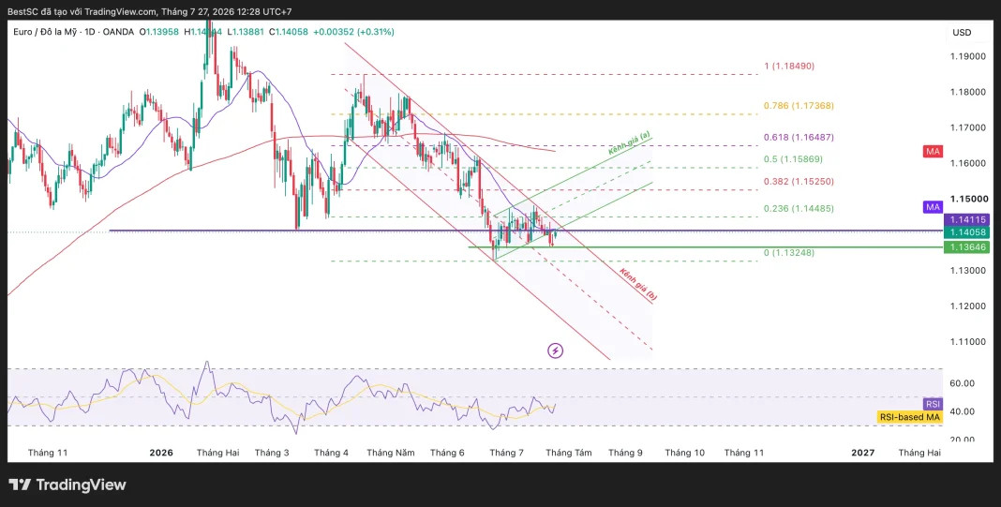Select Fibonacci level 1 (1.18490) label

click(789, 66)
